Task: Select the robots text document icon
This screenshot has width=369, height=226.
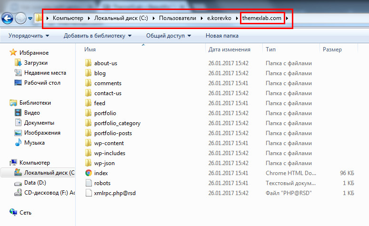Action: (89, 183)
